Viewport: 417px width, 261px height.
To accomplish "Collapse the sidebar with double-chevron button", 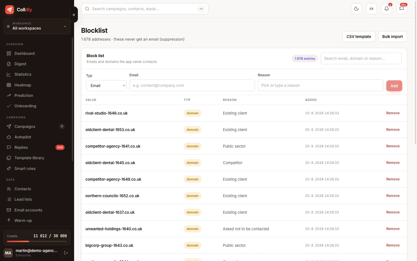I will (x=74, y=14).
